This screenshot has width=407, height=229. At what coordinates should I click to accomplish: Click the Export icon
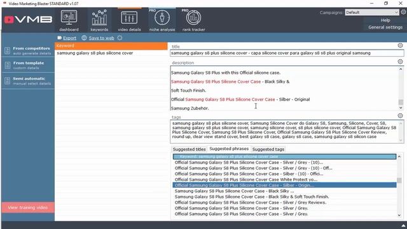tap(59, 38)
